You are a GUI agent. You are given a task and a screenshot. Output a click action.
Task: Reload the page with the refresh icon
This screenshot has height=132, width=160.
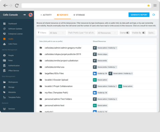coord(17,5)
